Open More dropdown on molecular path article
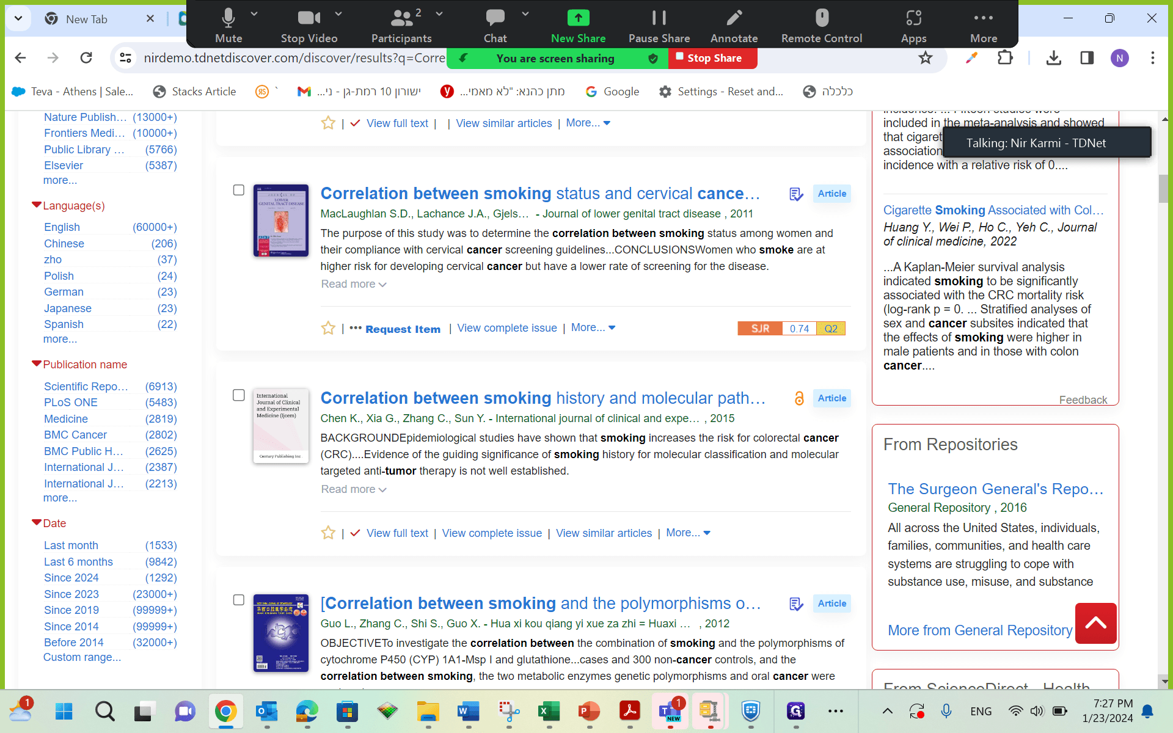Screen dimensions: 1173x733 click(x=688, y=533)
